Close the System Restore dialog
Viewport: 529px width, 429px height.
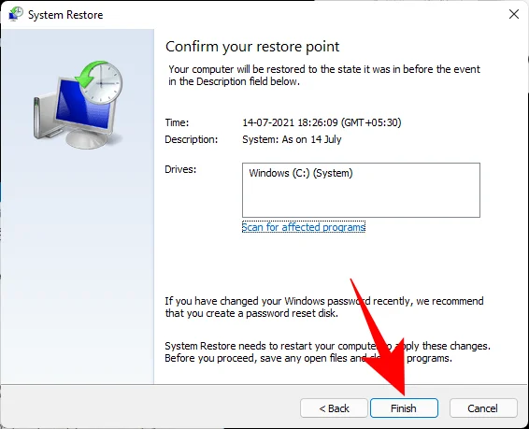(x=513, y=14)
